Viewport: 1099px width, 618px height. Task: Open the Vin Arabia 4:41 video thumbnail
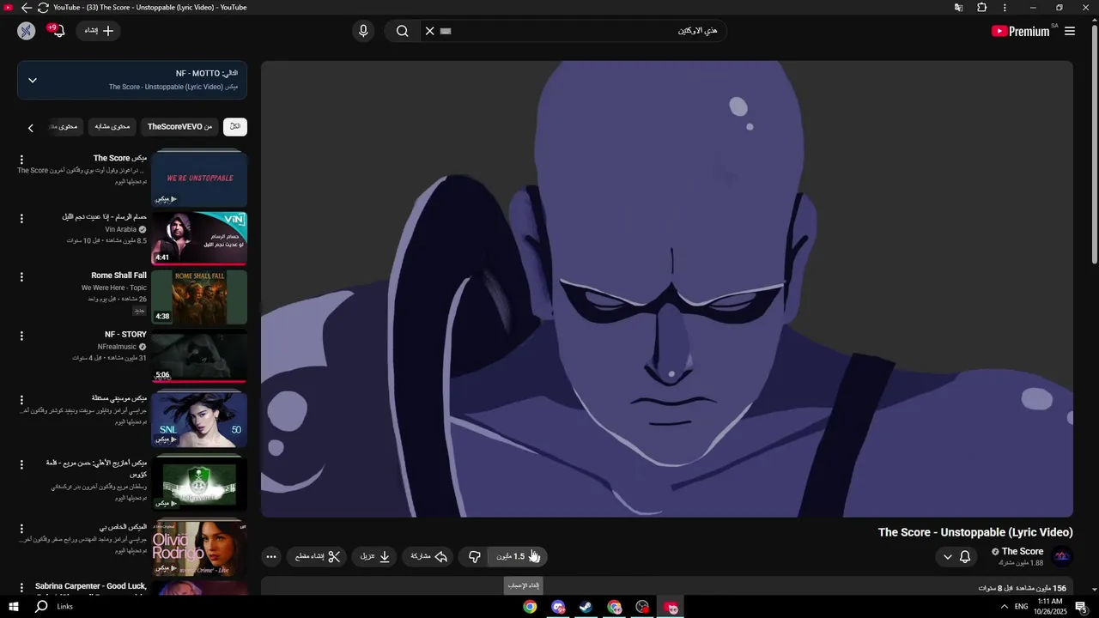pos(199,239)
